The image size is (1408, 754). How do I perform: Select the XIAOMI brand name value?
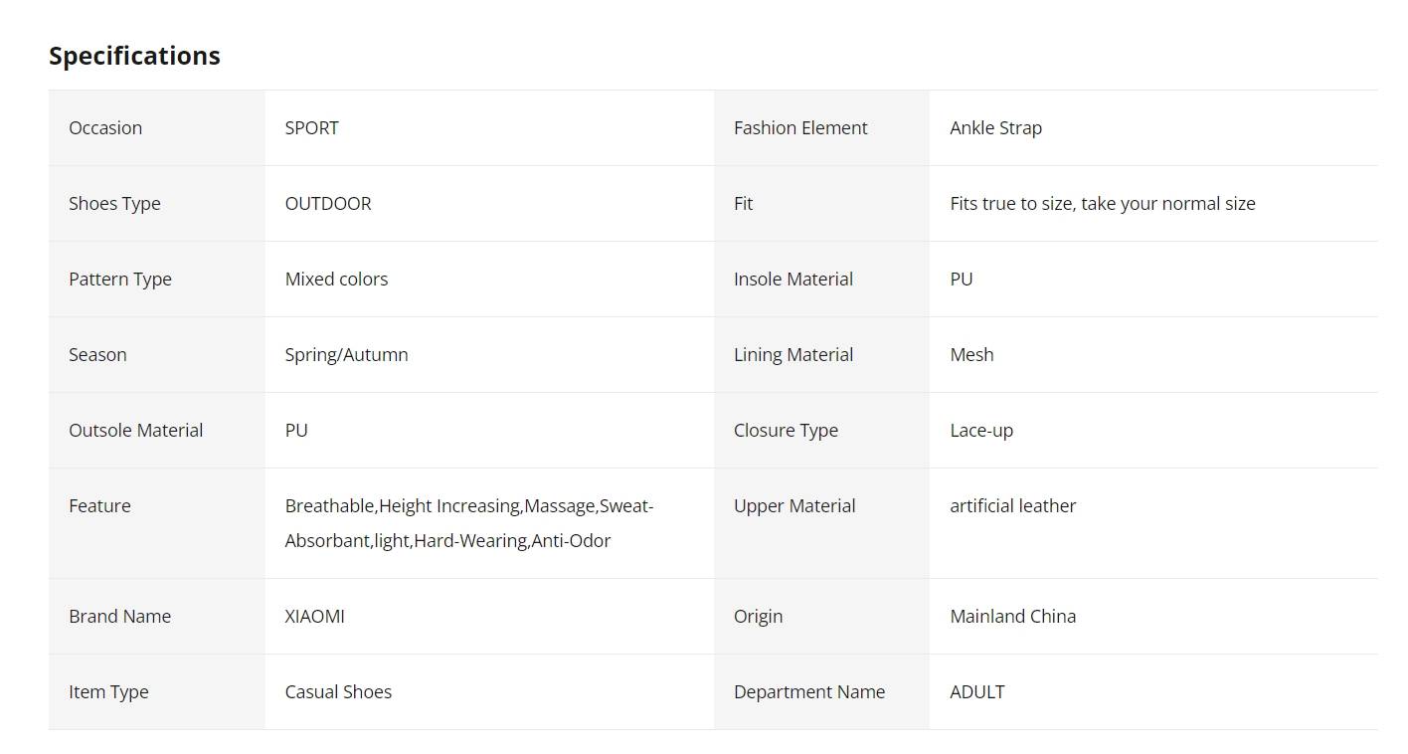[x=314, y=617]
